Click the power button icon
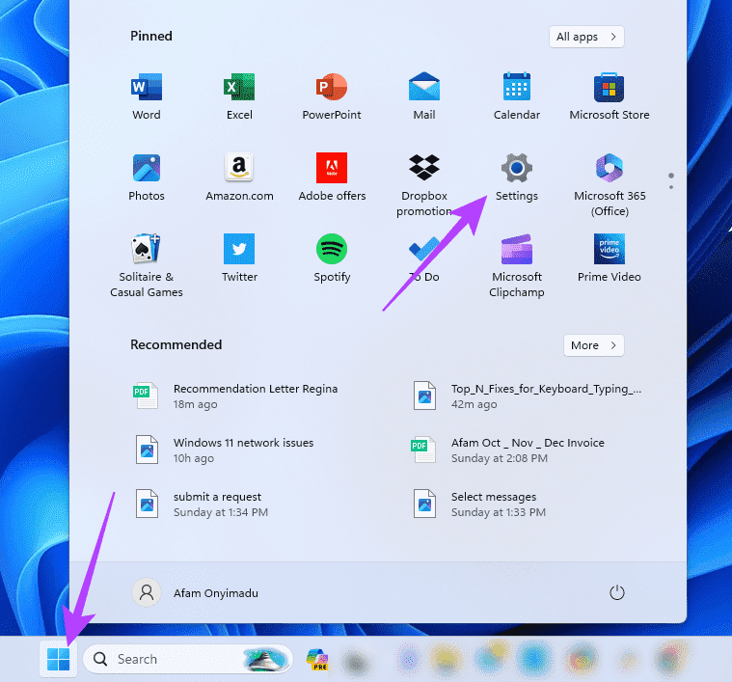The height and width of the screenshot is (682, 732). click(616, 592)
